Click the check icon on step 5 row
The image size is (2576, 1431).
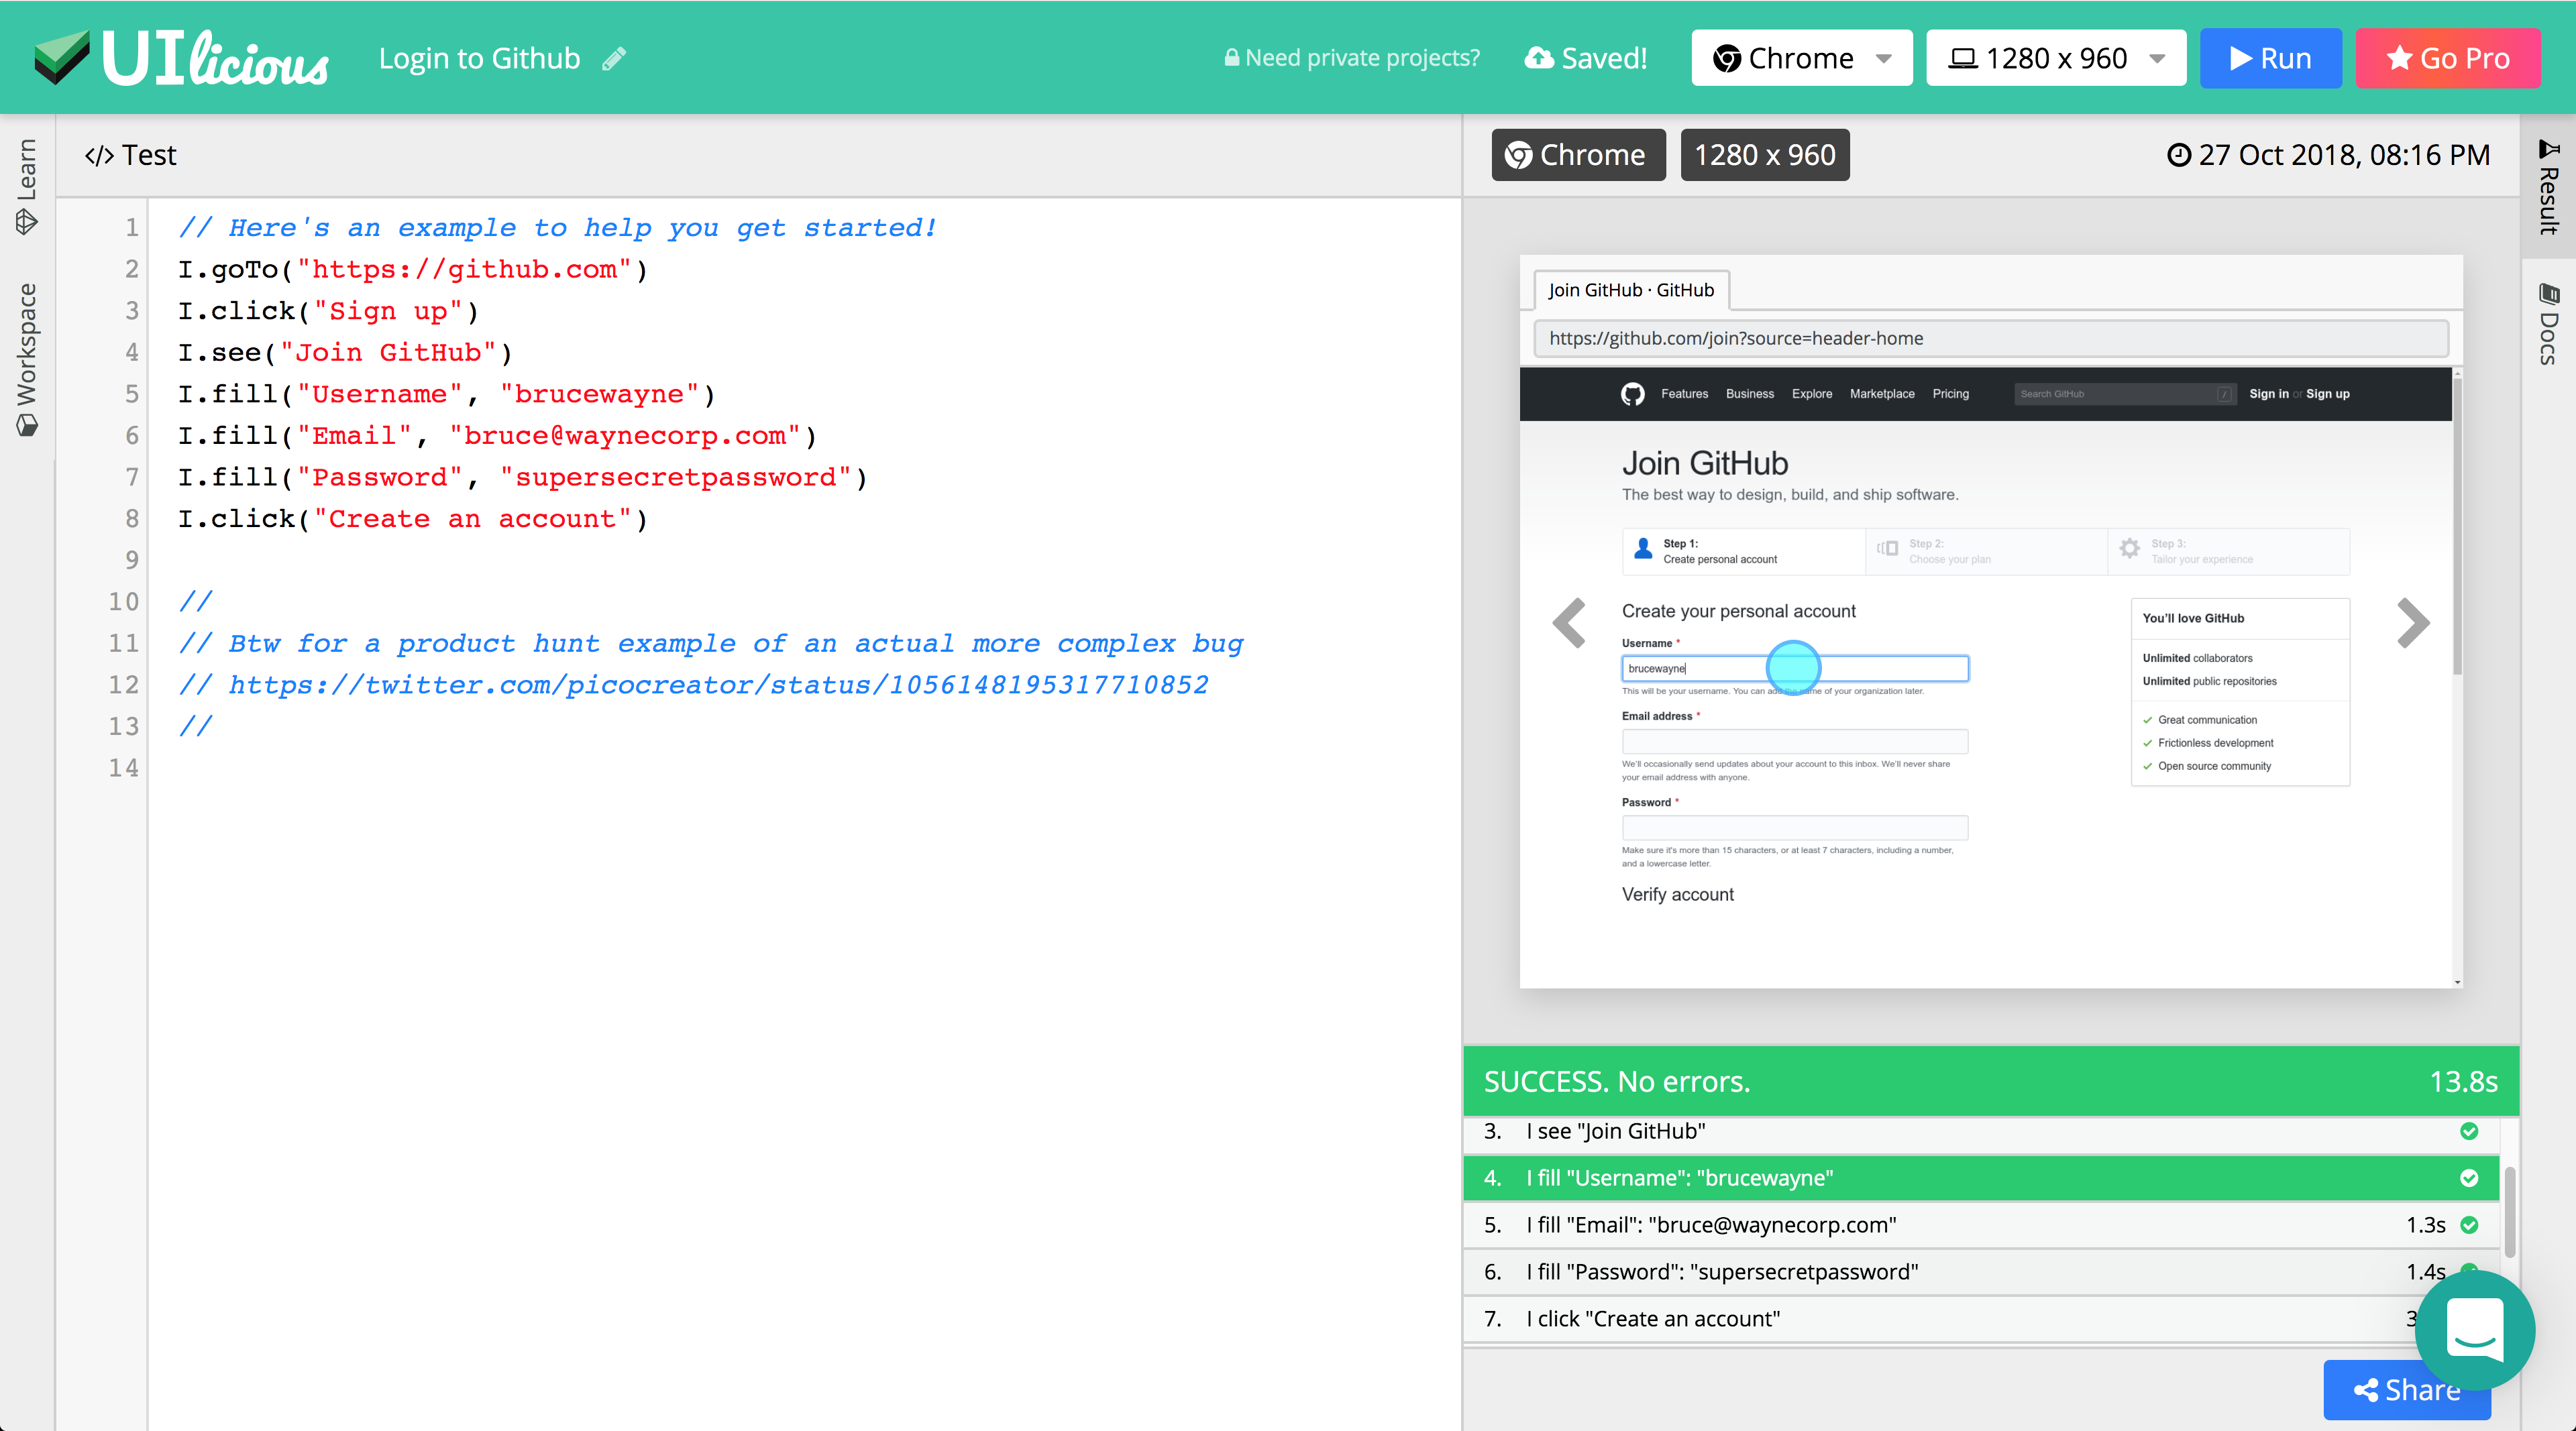tap(2469, 1225)
